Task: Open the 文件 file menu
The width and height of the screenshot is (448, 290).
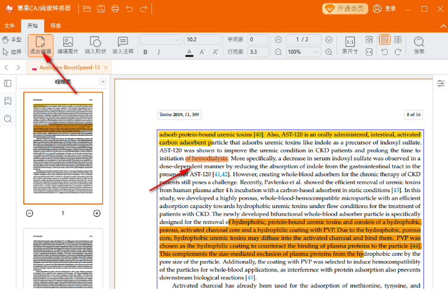Action: [x=9, y=26]
